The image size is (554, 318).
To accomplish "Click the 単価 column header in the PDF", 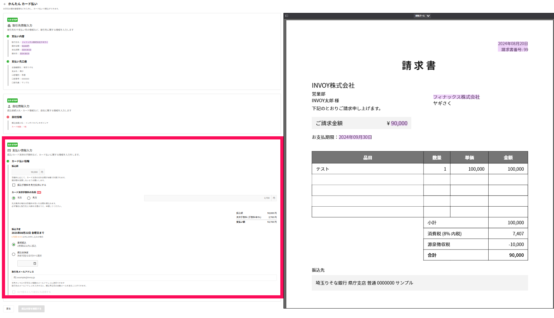I will pos(469,157).
